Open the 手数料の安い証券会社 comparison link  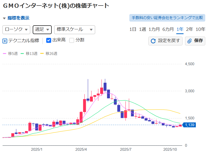tap(167, 17)
